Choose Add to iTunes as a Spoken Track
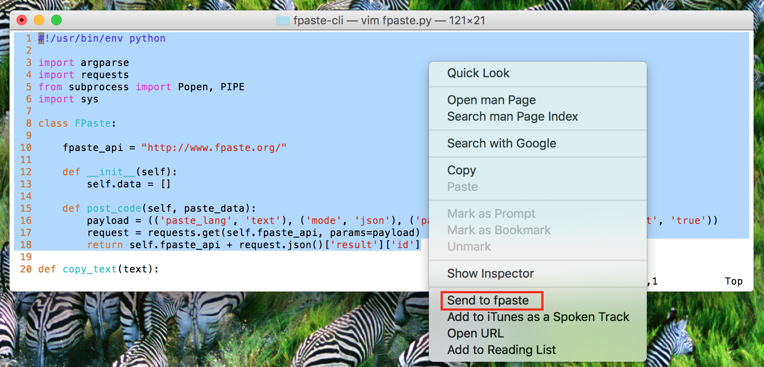 pos(538,317)
